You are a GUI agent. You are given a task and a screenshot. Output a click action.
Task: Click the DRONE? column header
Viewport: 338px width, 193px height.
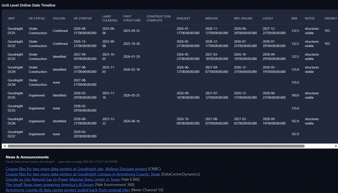coord(330,19)
